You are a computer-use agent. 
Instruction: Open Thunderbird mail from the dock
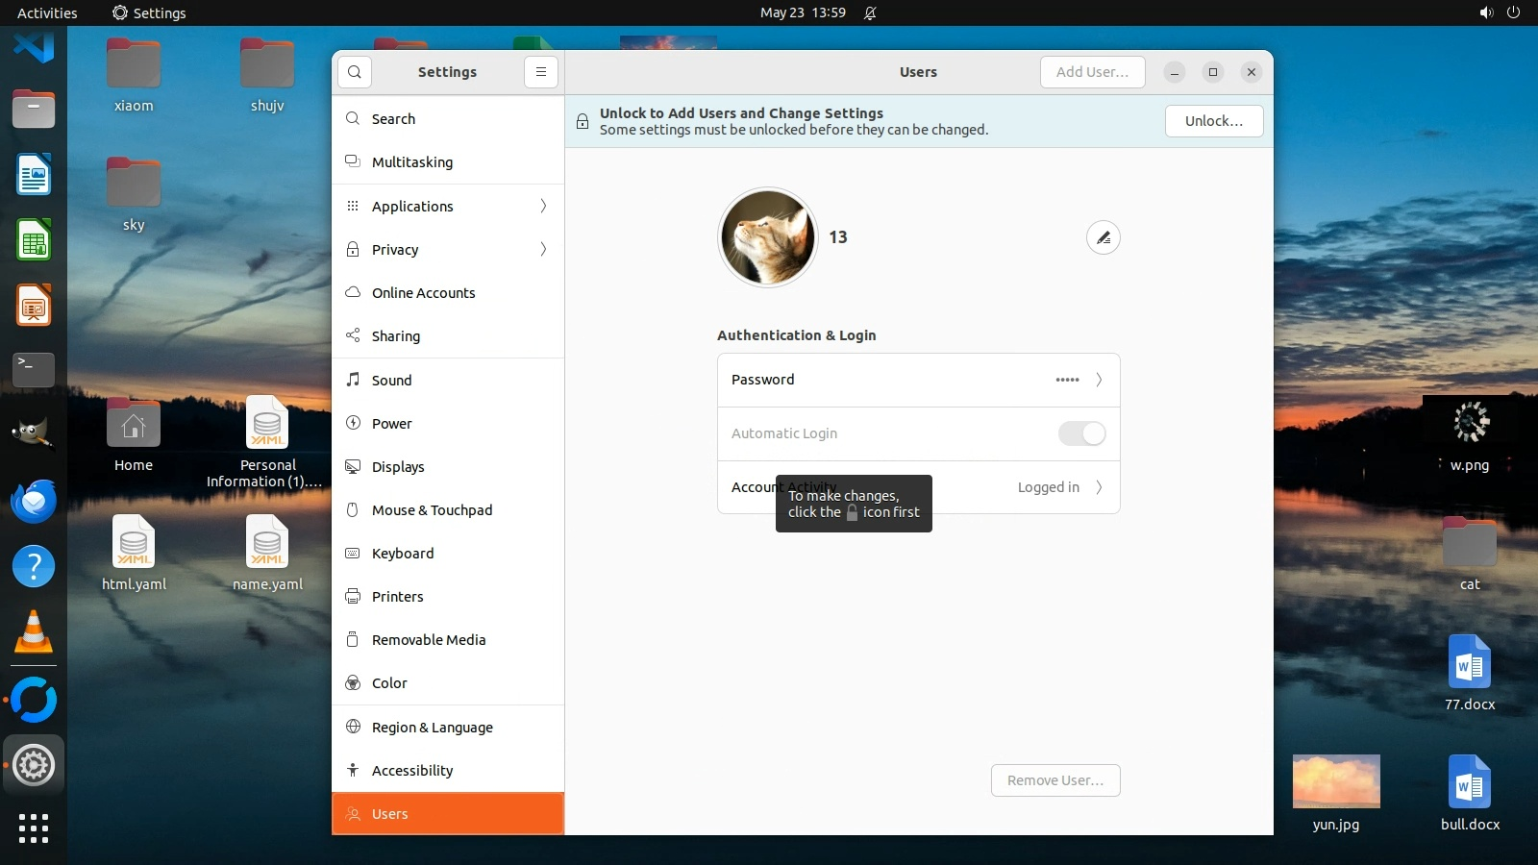[x=34, y=502]
